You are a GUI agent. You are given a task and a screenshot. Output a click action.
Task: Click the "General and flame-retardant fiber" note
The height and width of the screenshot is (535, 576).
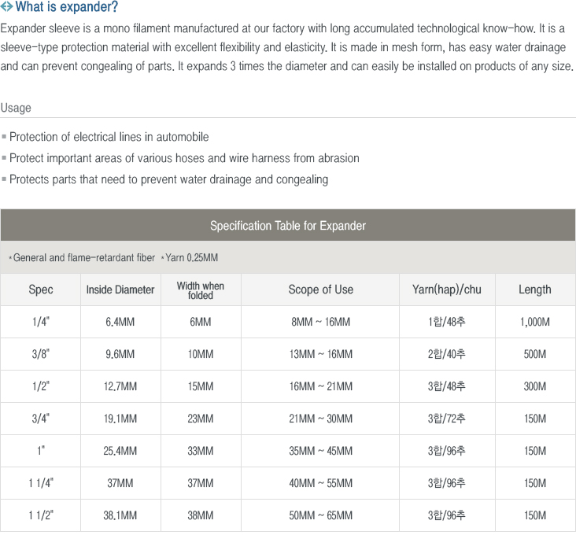[83, 258]
